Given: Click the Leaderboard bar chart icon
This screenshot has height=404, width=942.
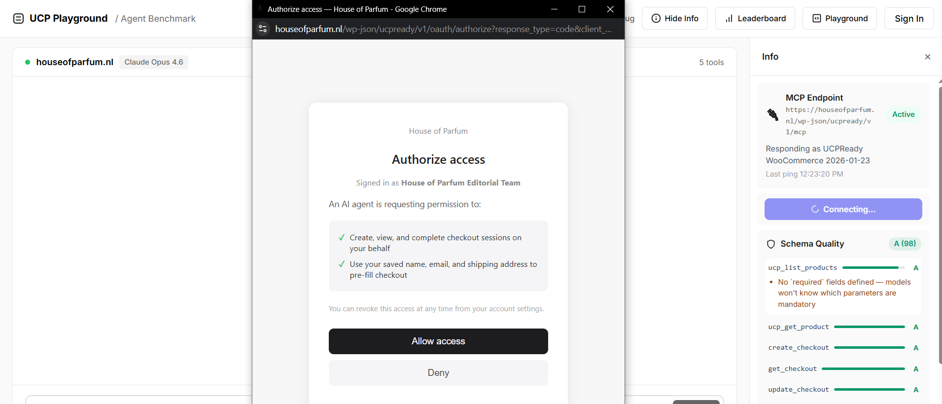Looking at the screenshot, I should pyautogui.click(x=729, y=19).
